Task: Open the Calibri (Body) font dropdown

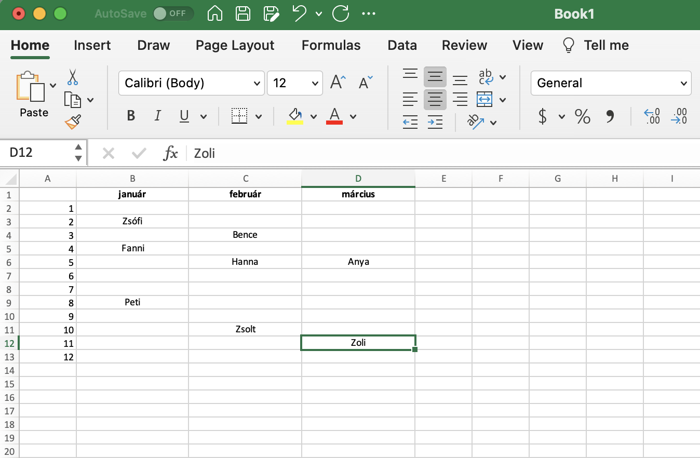Action: pyautogui.click(x=191, y=83)
